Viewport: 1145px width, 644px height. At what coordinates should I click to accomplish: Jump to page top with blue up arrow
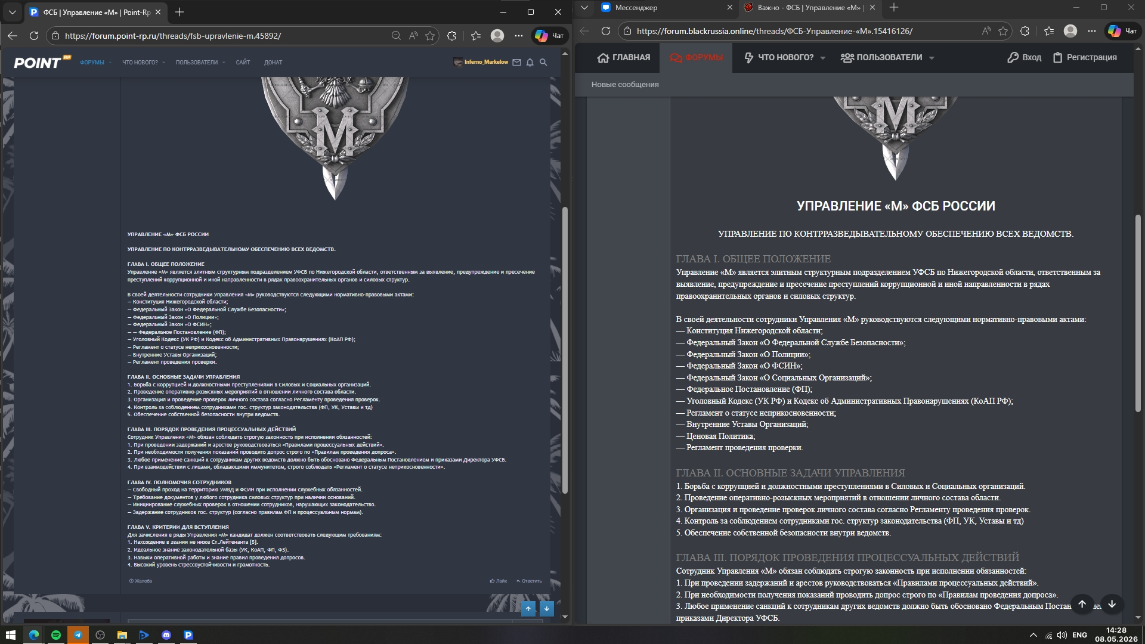(x=528, y=609)
